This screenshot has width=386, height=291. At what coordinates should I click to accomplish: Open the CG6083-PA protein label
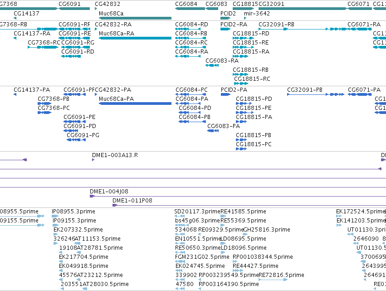pyautogui.click(x=224, y=126)
